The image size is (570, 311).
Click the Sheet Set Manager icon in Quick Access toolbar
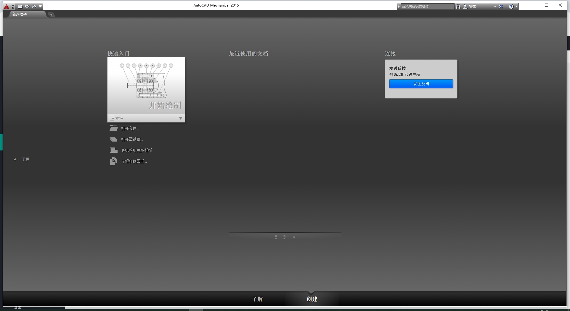(34, 6)
